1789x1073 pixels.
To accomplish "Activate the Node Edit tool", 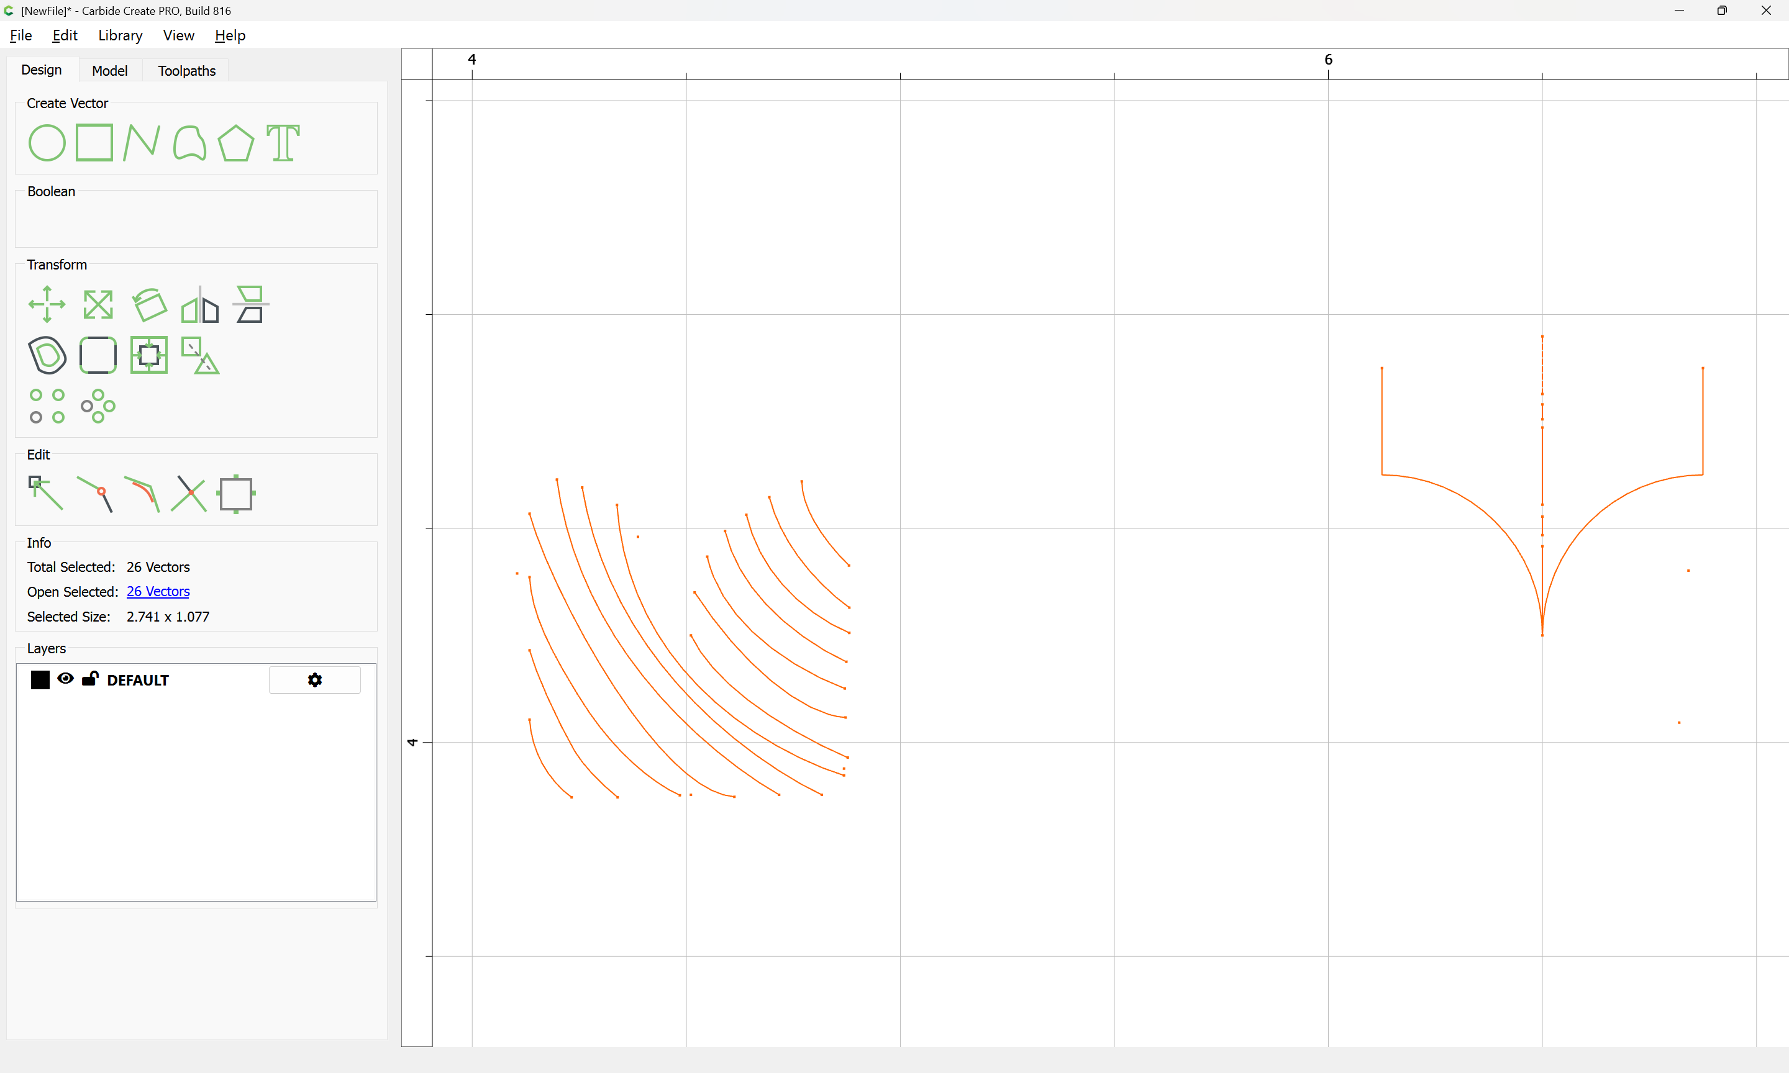I will [45, 493].
